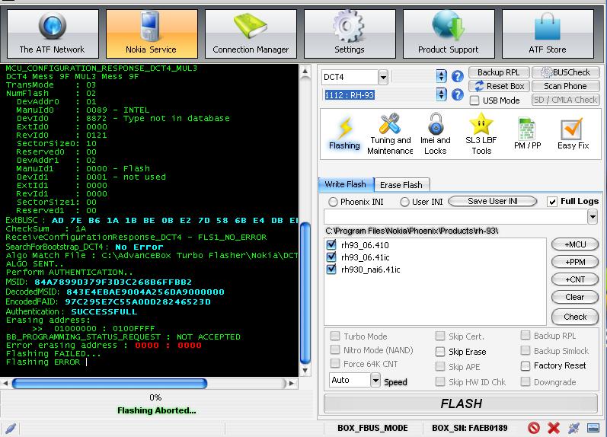Viewport: 607px width, 437px height.
Task: Open the Auto speed dropdown
Action: [375, 380]
